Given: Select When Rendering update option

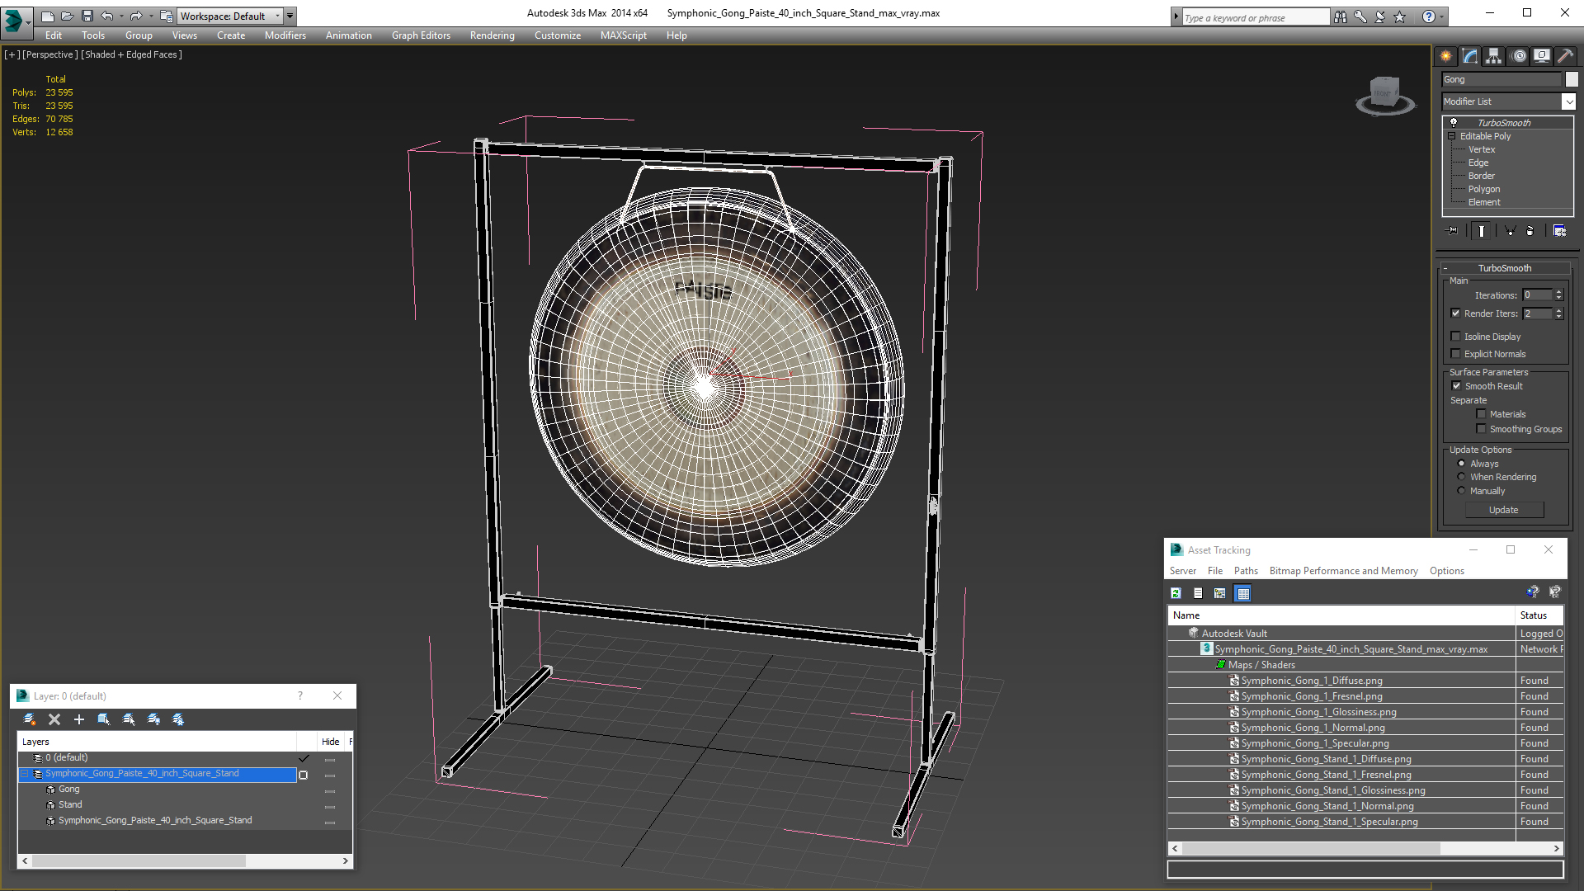Looking at the screenshot, I should pos(1461,477).
